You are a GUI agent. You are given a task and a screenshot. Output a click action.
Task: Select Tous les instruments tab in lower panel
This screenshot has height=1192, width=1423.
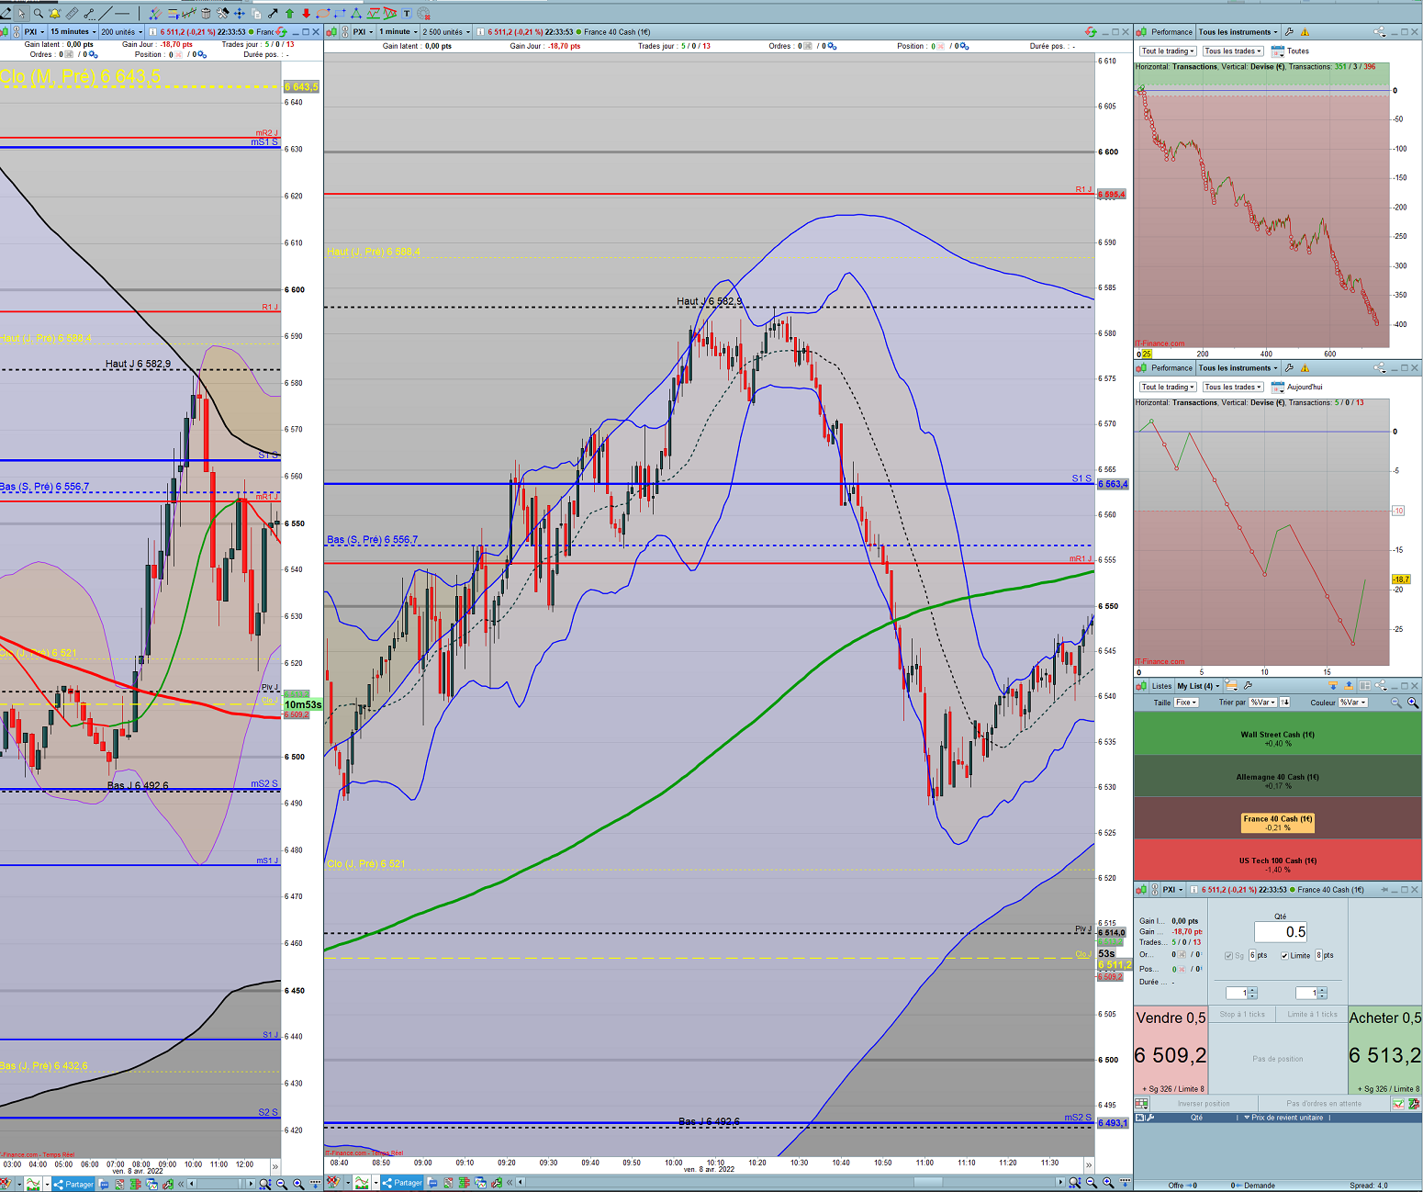pyautogui.click(x=1238, y=368)
